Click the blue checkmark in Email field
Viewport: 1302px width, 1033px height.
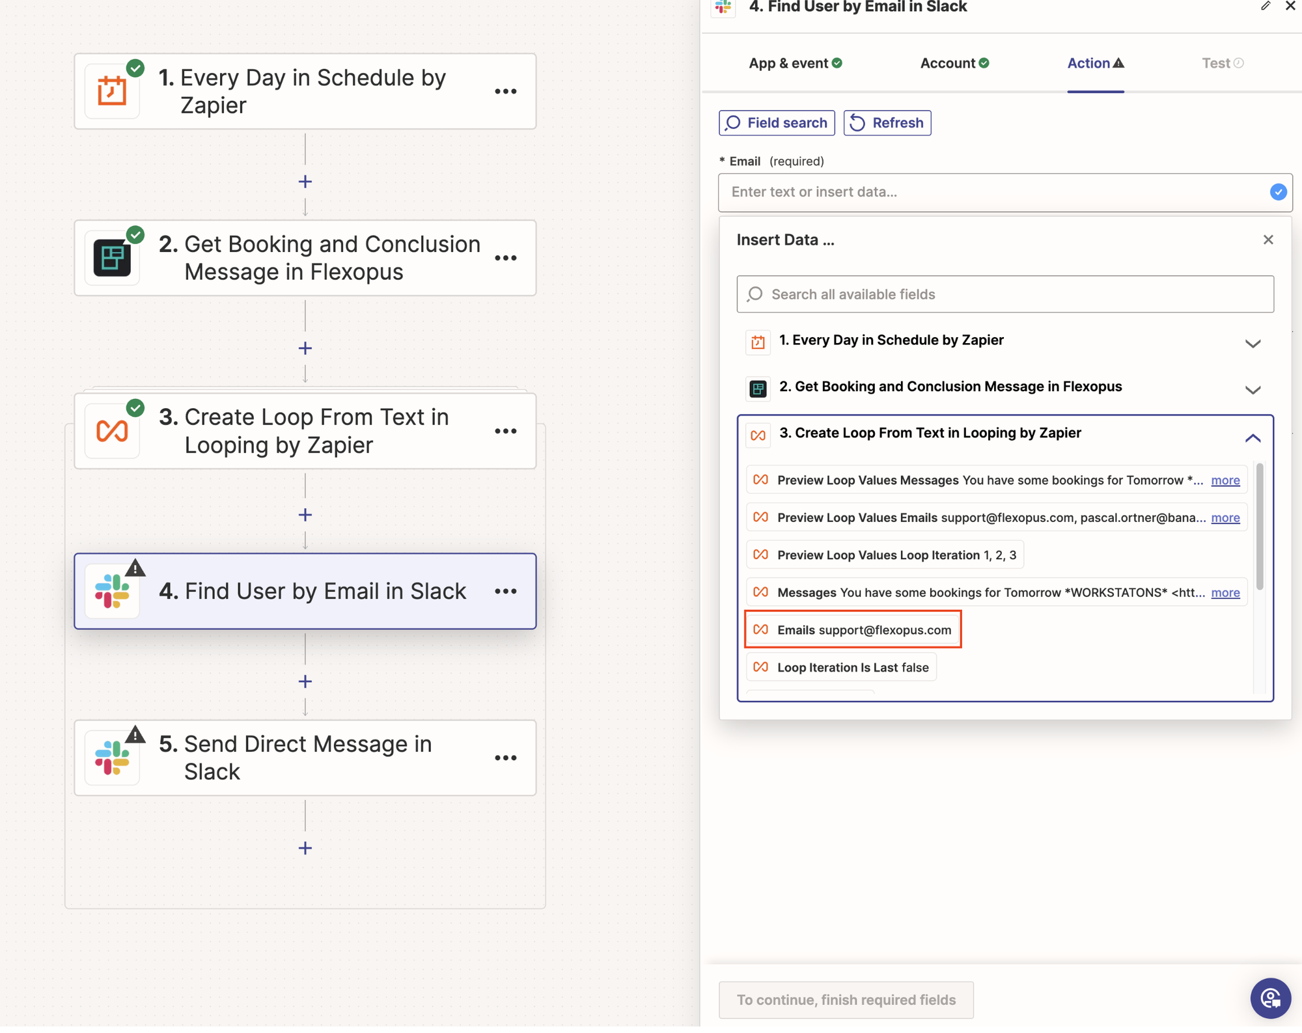tap(1277, 192)
